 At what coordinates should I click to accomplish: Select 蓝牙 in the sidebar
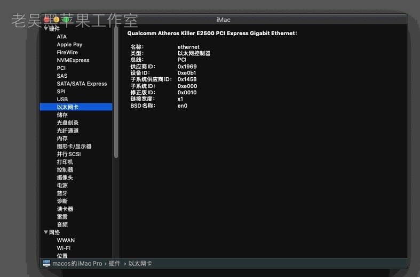[62, 193]
